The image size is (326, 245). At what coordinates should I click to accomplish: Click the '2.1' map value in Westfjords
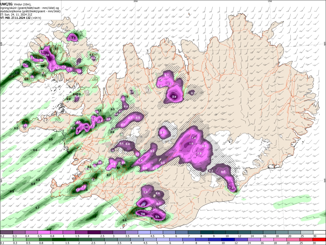pos(42,52)
